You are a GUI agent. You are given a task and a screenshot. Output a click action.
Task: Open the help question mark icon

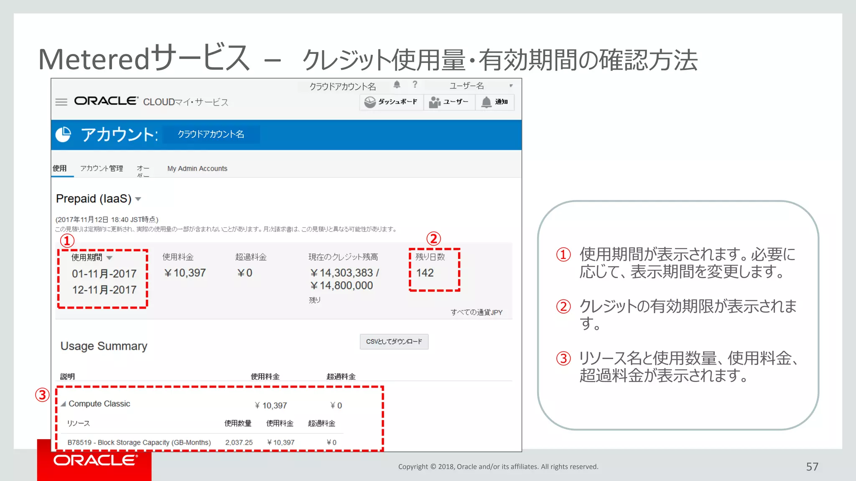coord(415,85)
